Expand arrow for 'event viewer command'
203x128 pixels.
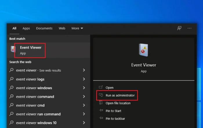(x=84, y=97)
